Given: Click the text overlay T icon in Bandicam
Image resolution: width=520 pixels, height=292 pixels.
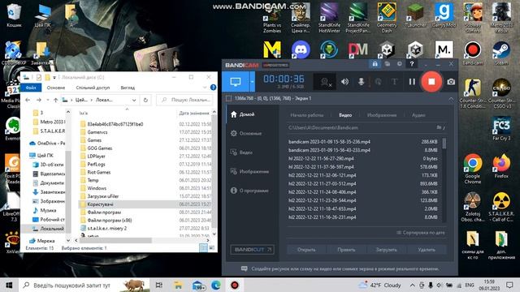Looking at the screenshot, I should click(394, 81).
